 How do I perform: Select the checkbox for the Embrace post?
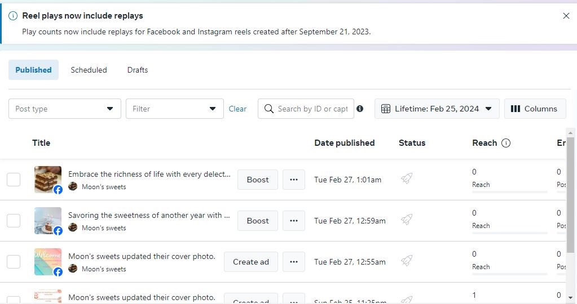(14, 180)
